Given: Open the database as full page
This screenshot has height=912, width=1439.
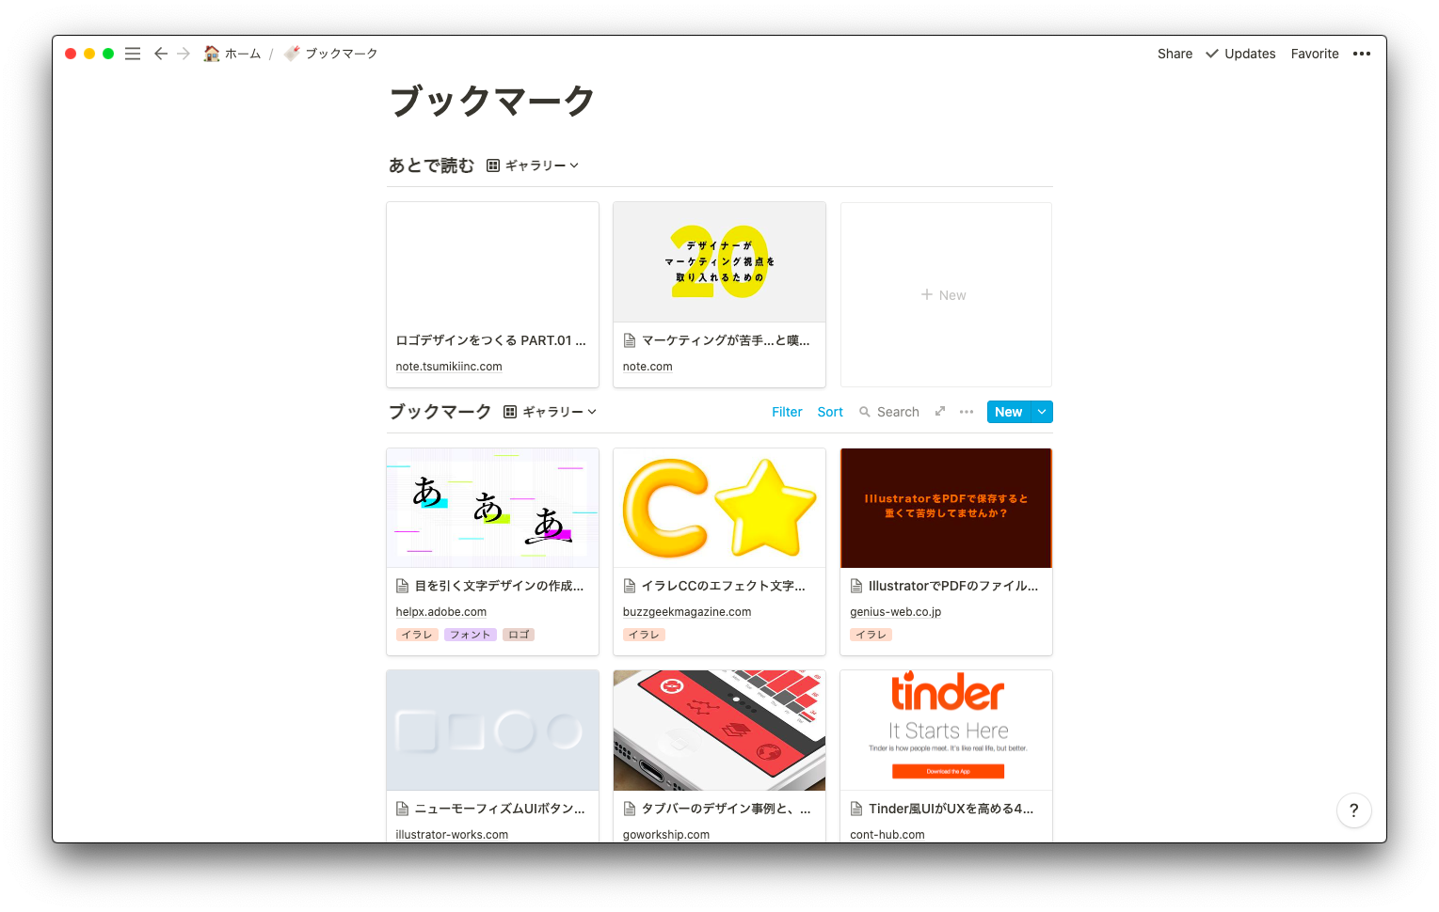Looking at the screenshot, I should click(x=939, y=412).
